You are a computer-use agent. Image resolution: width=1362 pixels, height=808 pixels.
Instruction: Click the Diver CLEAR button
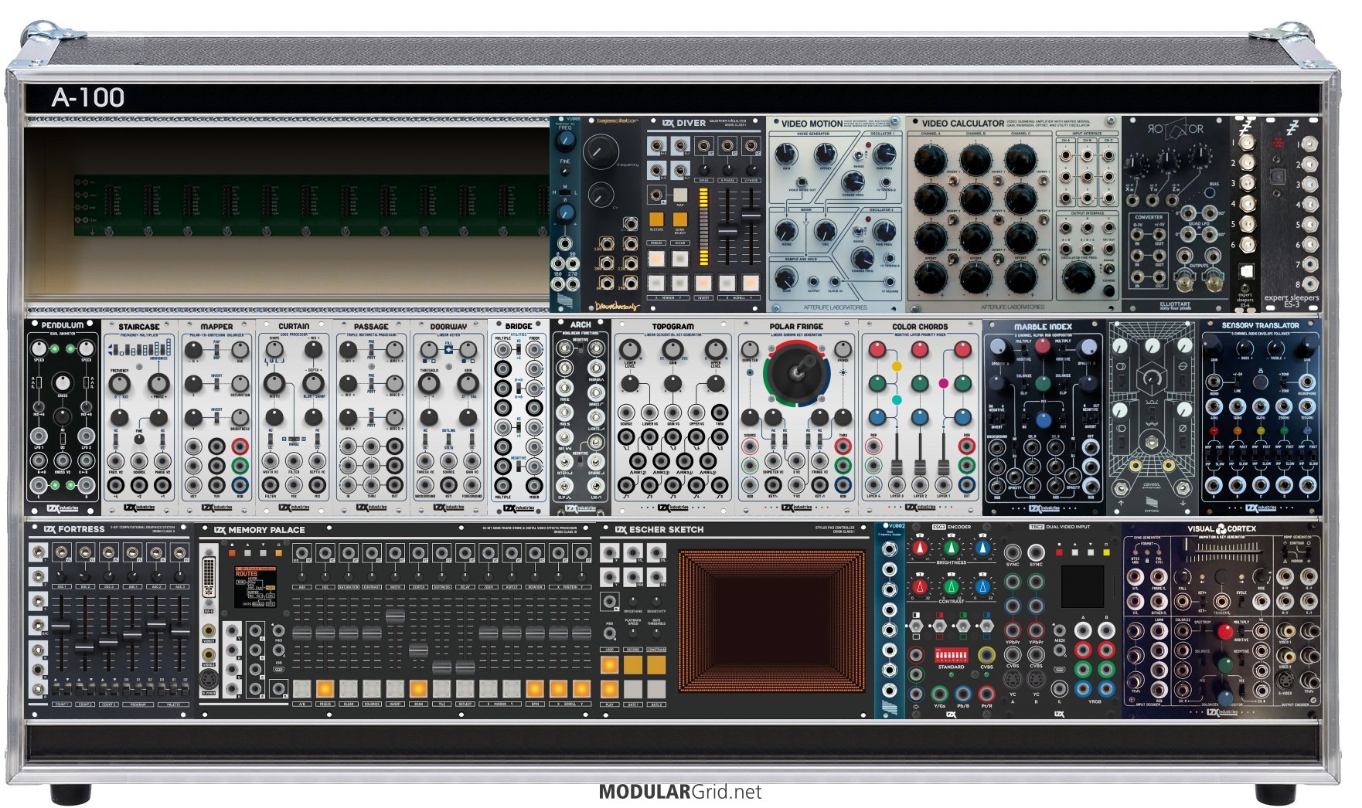pyautogui.click(x=680, y=259)
